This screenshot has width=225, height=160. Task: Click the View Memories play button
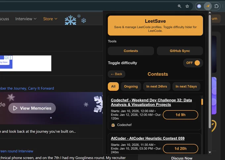[32, 108]
